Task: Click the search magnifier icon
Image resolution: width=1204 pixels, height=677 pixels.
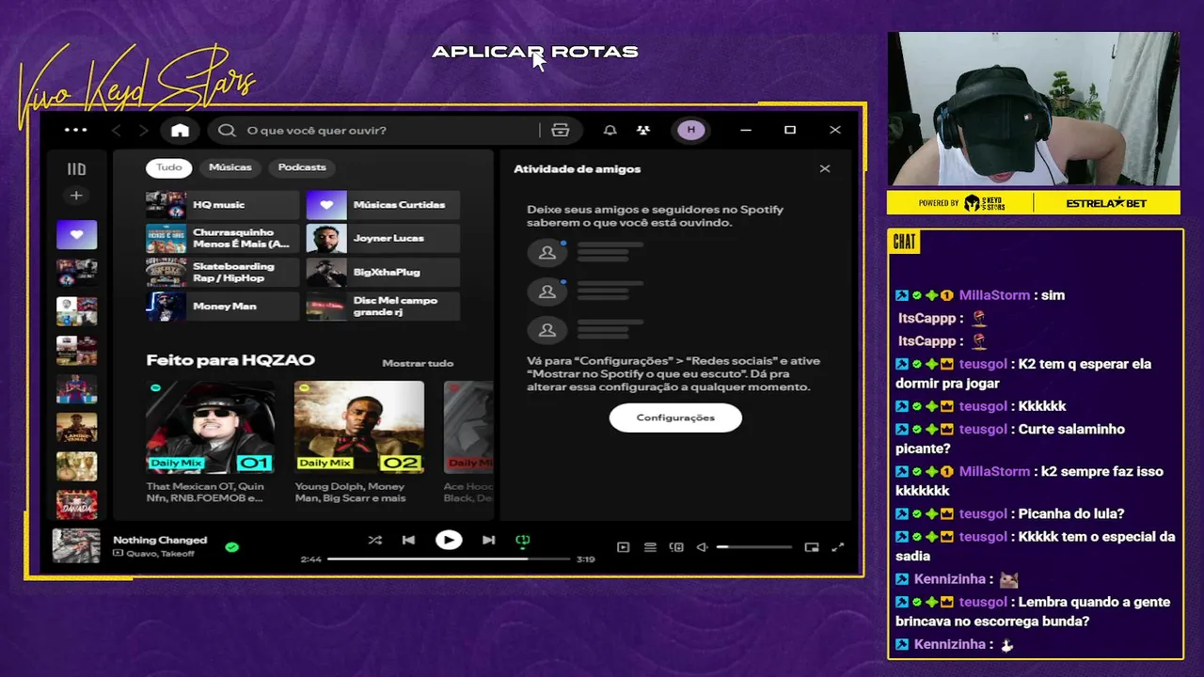Action: pyautogui.click(x=227, y=131)
